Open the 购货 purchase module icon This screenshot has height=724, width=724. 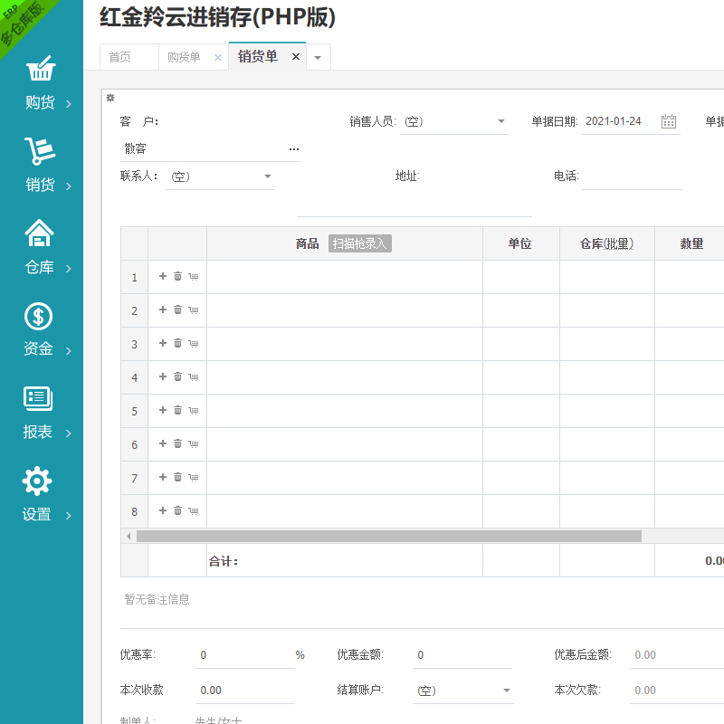40,71
